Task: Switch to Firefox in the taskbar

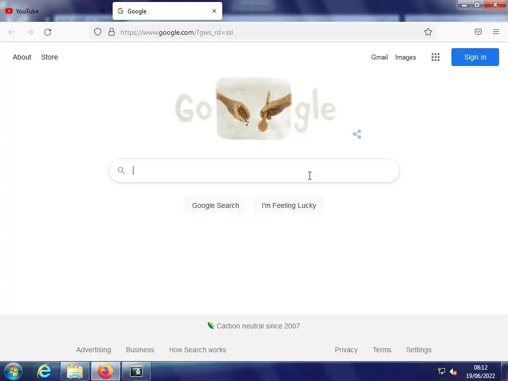Action: 106,371
